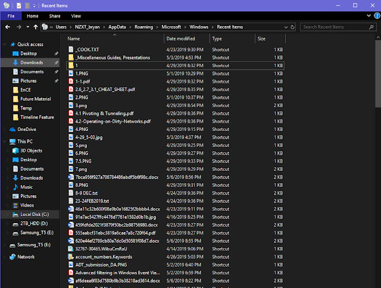Click the Forward navigation arrow

(x=18, y=27)
